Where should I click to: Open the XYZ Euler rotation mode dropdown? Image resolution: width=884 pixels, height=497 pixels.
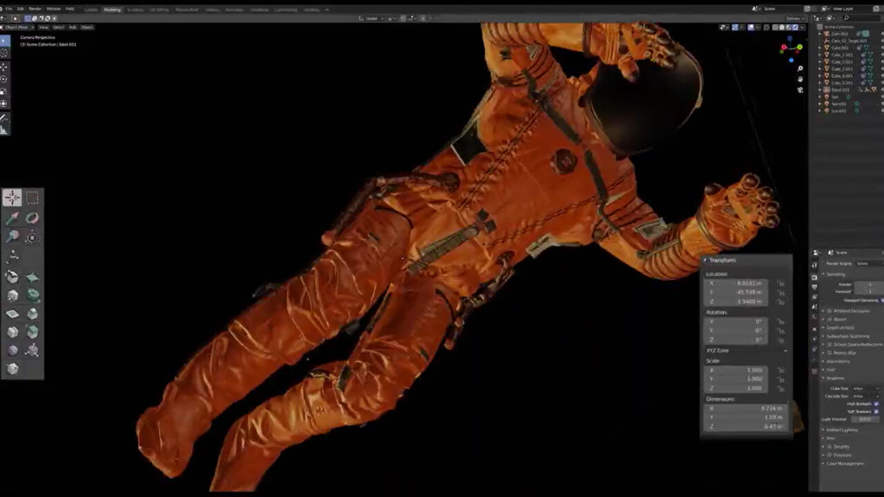point(746,351)
